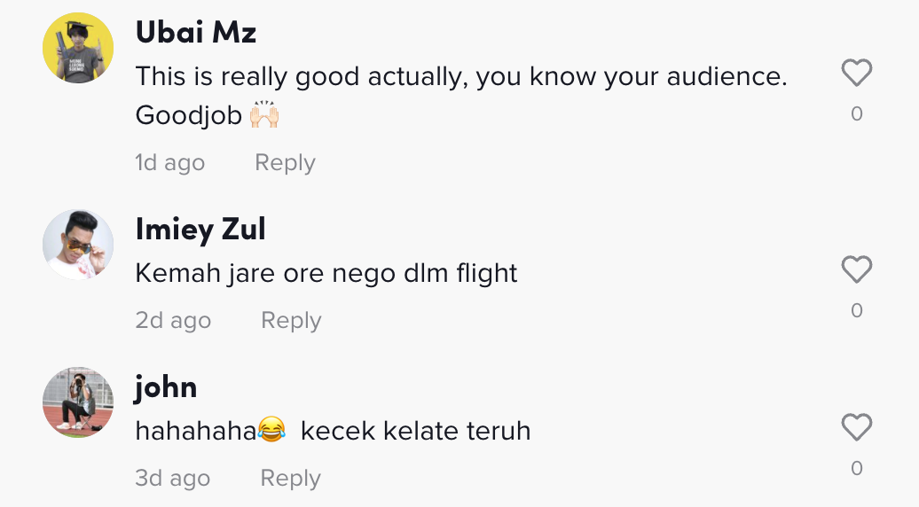The width and height of the screenshot is (919, 507).
Task: Click the like count on Imiey Zul's comment
Action: pyautogui.click(x=856, y=311)
